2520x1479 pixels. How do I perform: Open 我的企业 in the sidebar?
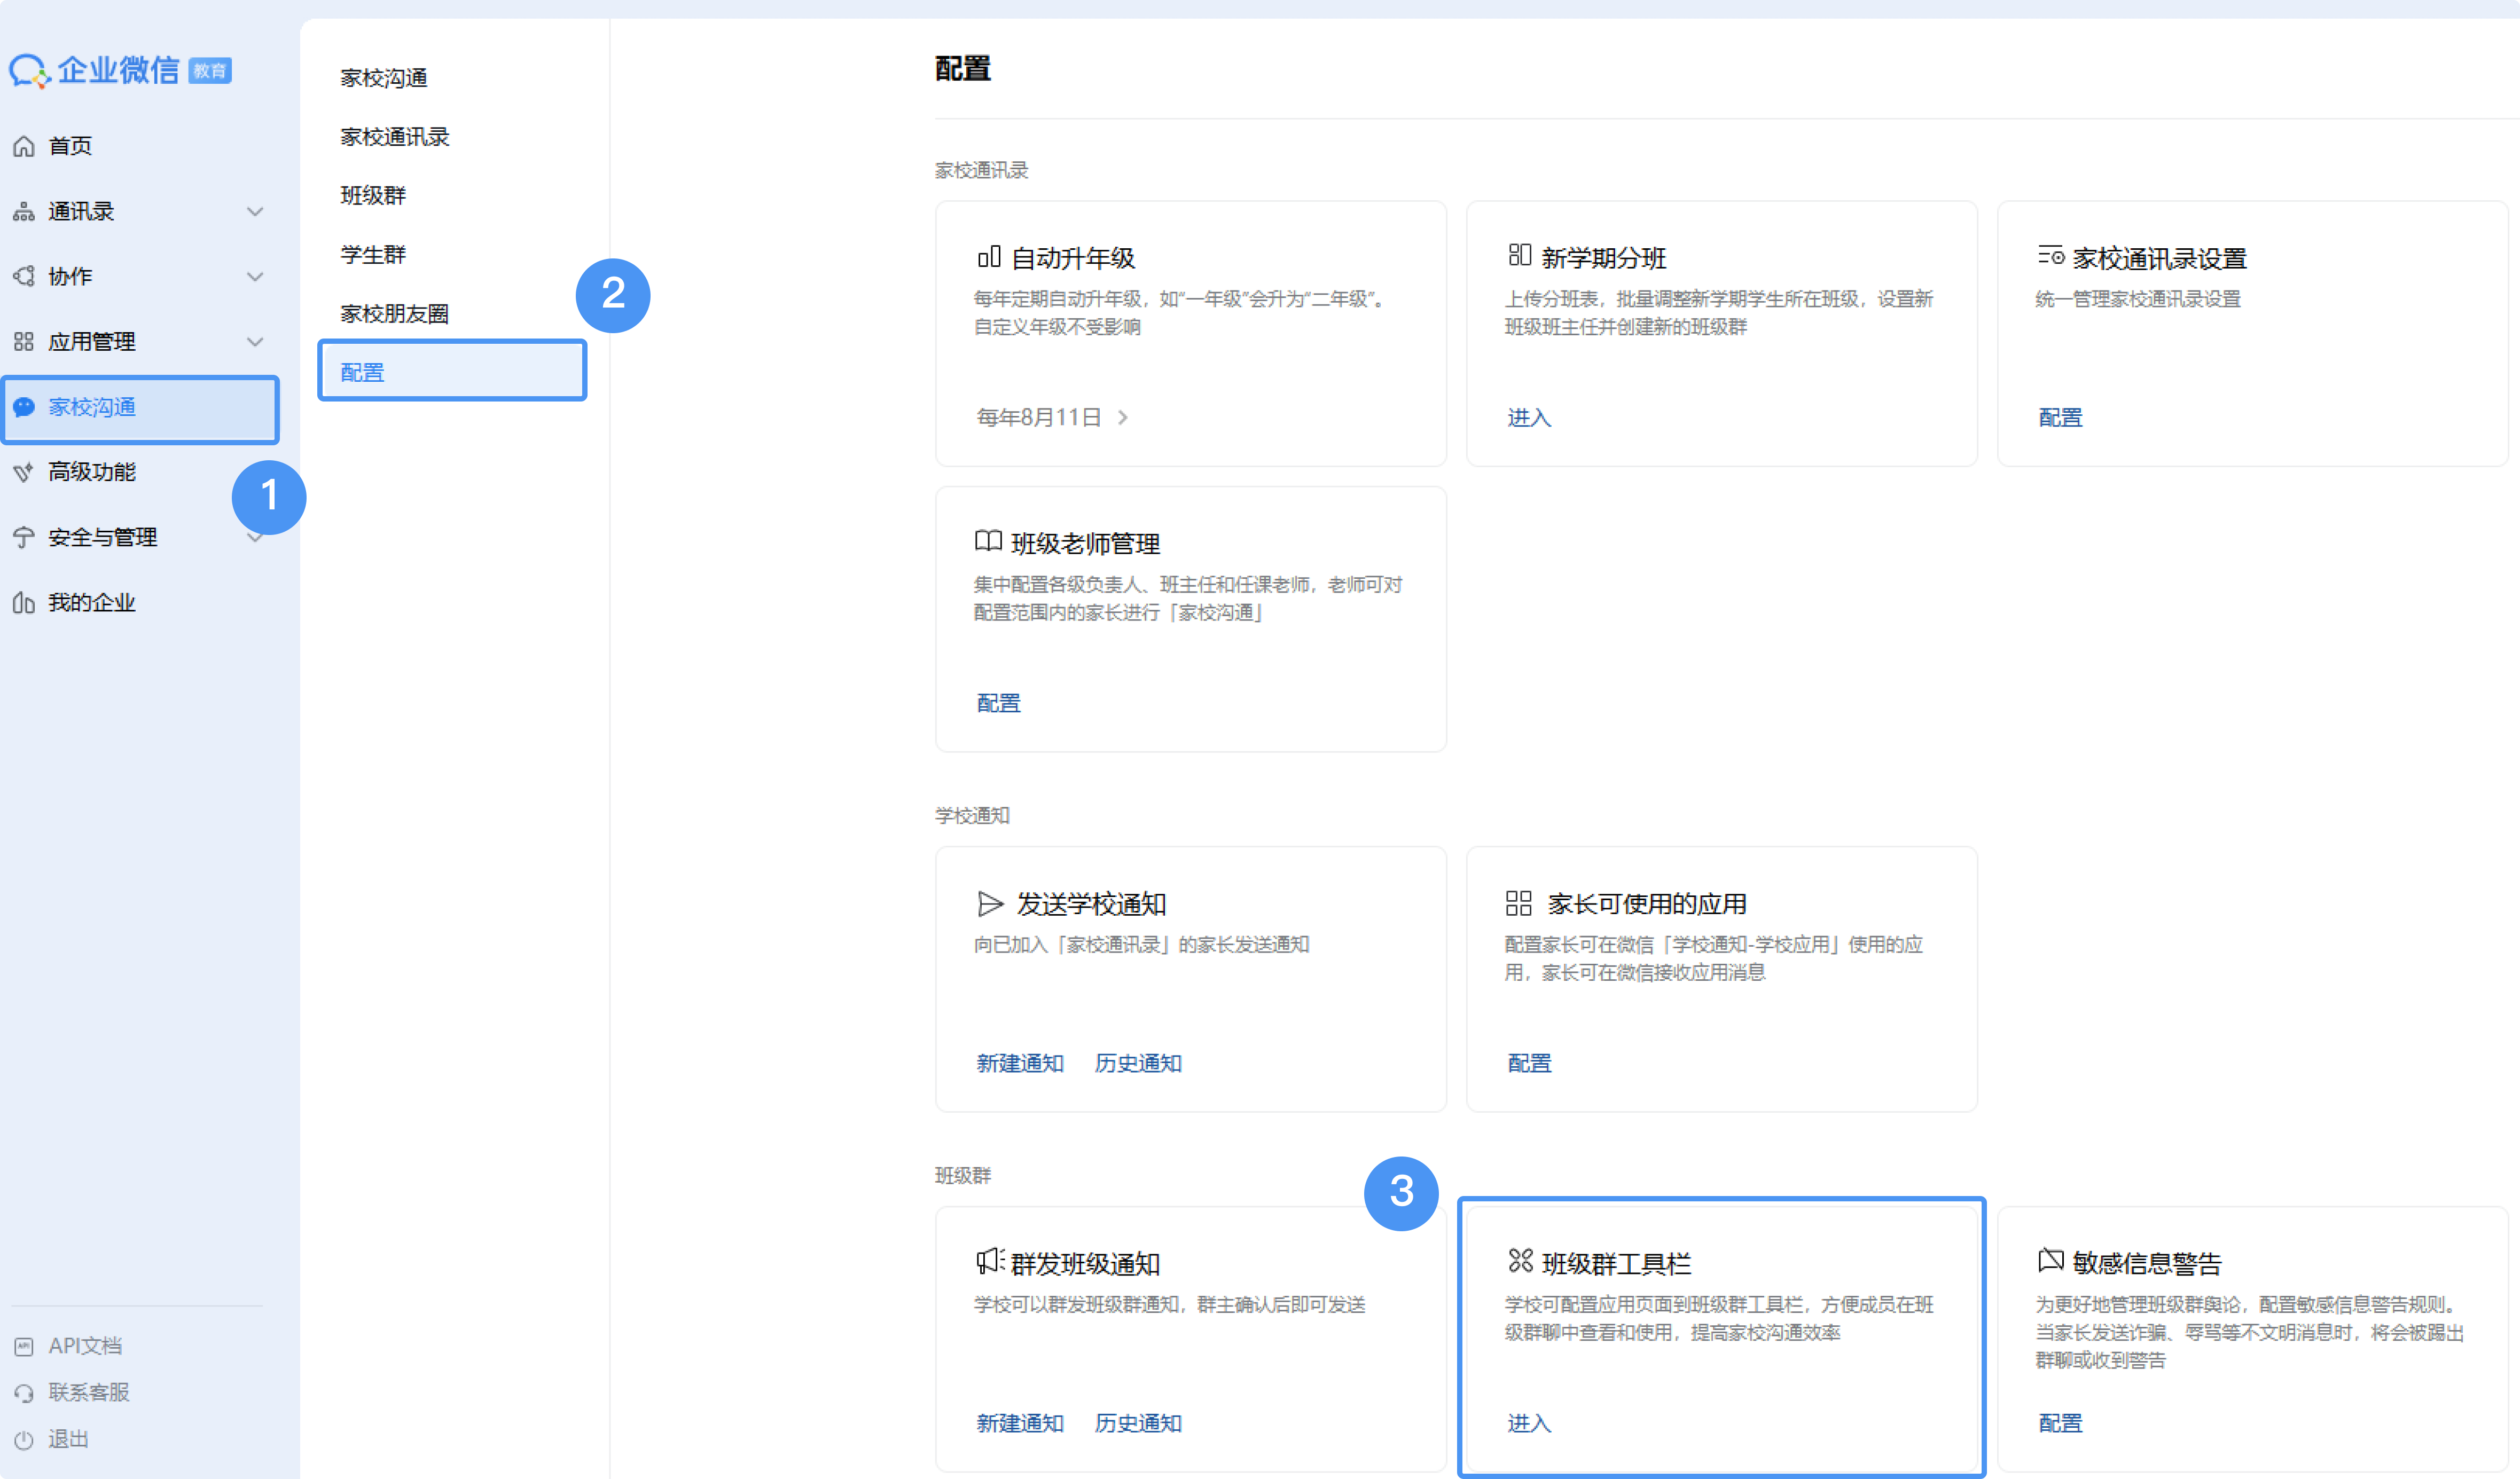click(92, 603)
